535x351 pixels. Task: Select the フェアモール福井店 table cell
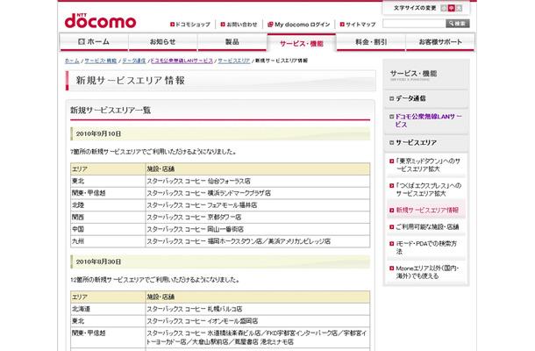[x=258, y=205]
